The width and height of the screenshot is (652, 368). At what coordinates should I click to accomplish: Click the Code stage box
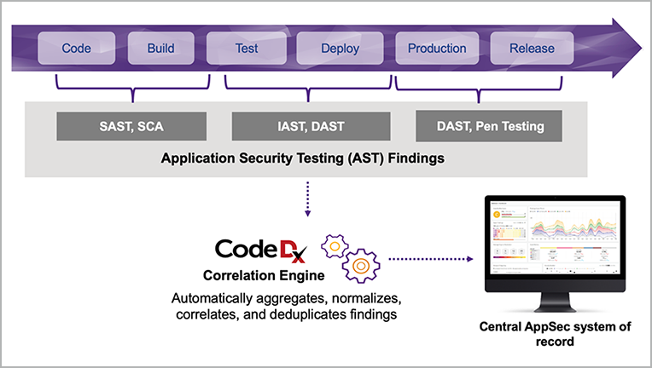pyautogui.click(x=77, y=48)
